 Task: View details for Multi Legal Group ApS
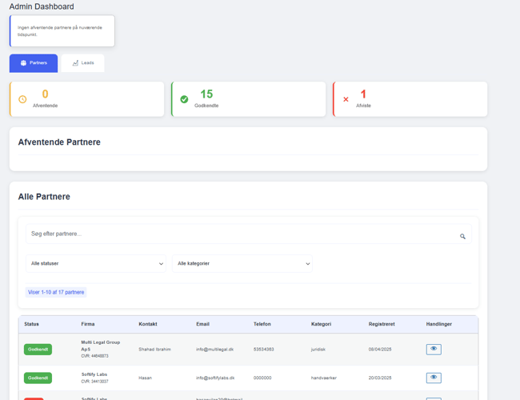click(x=434, y=350)
